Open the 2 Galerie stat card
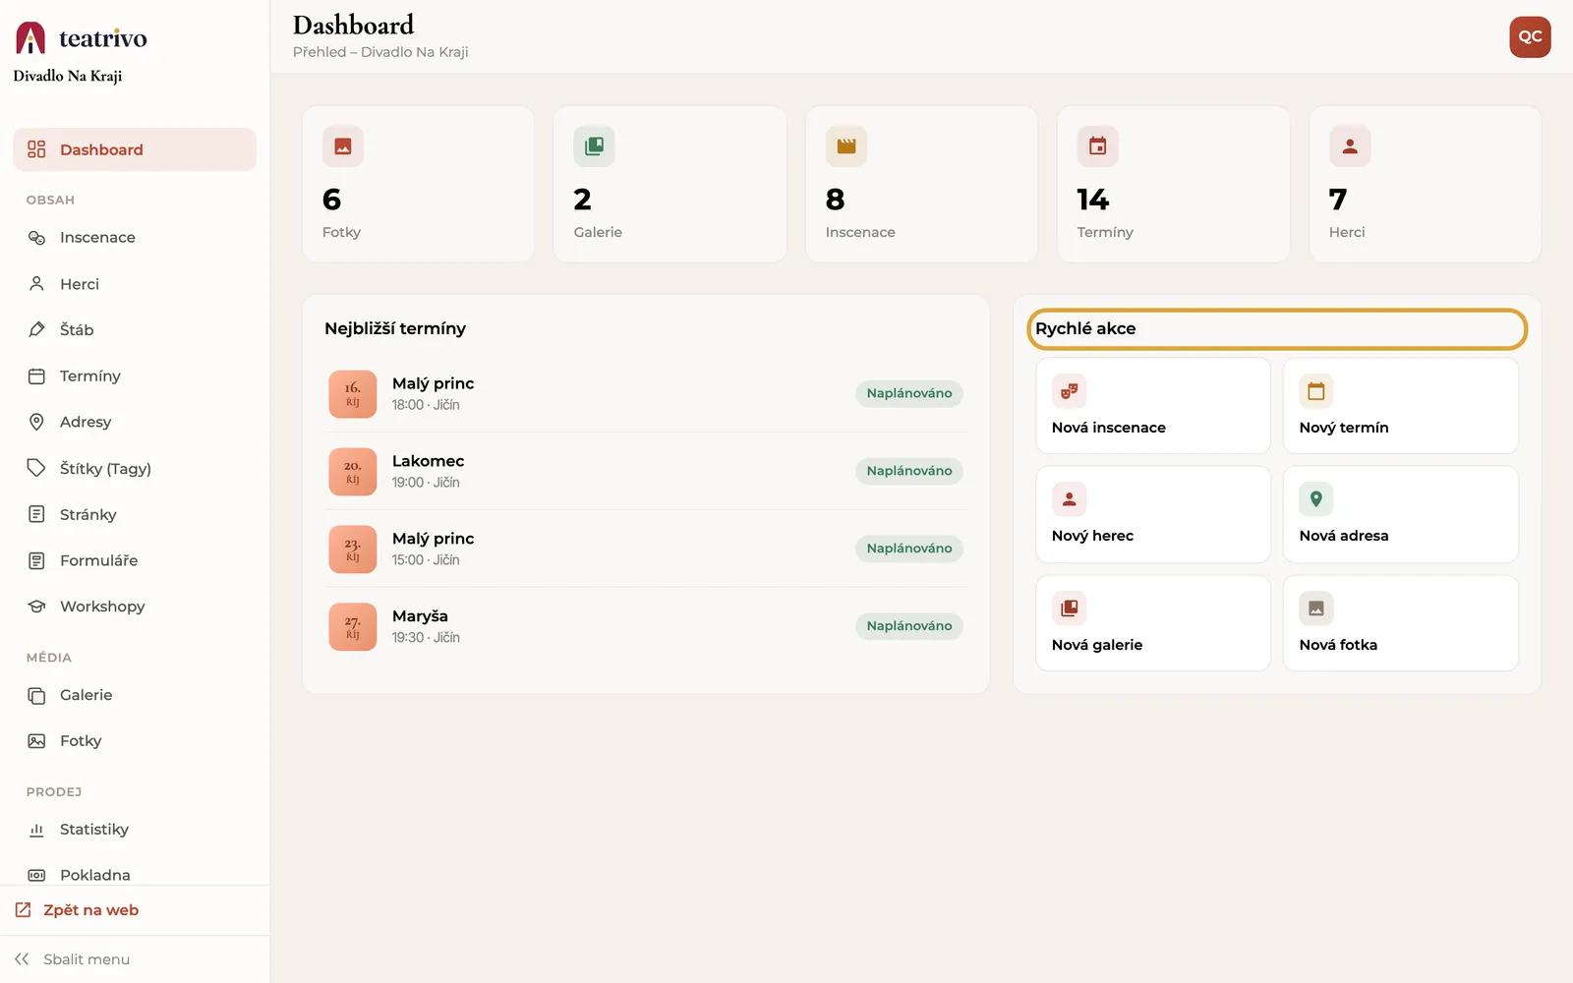The height and width of the screenshot is (983, 1573). click(x=670, y=184)
